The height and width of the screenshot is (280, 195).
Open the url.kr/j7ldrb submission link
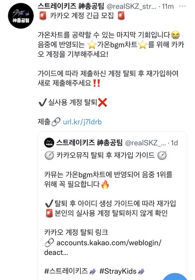(x=82, y=122)
